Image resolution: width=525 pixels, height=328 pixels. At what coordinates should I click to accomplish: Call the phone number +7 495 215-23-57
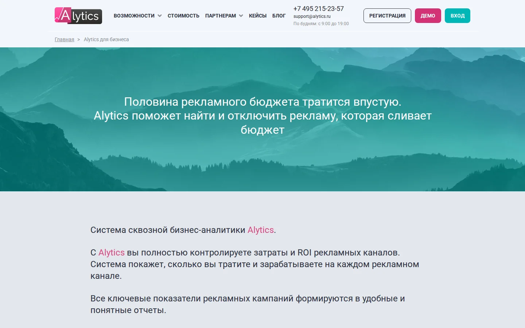[x=319, y=9]
